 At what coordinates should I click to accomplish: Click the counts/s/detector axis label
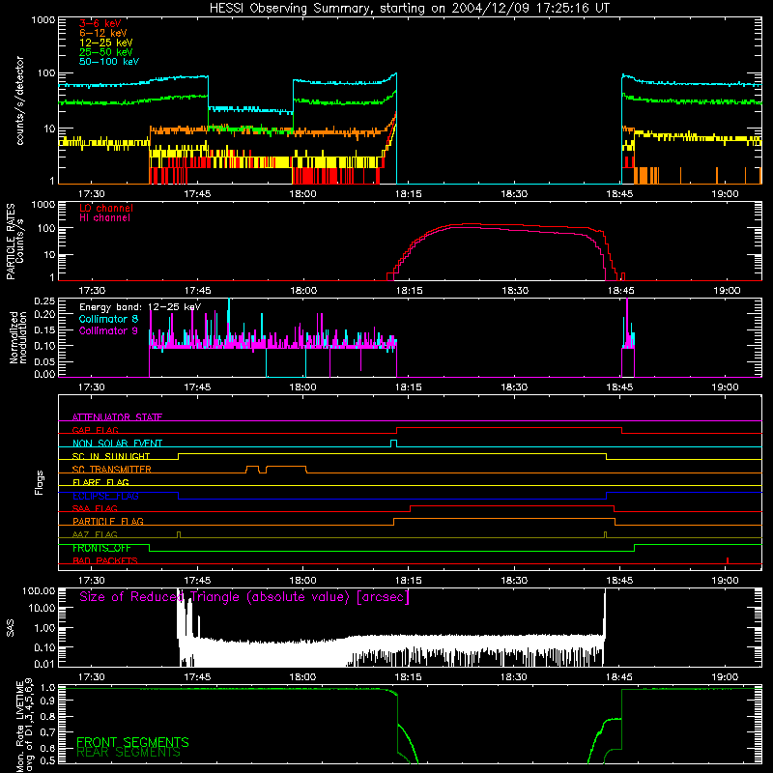click(x=19, y=100)
